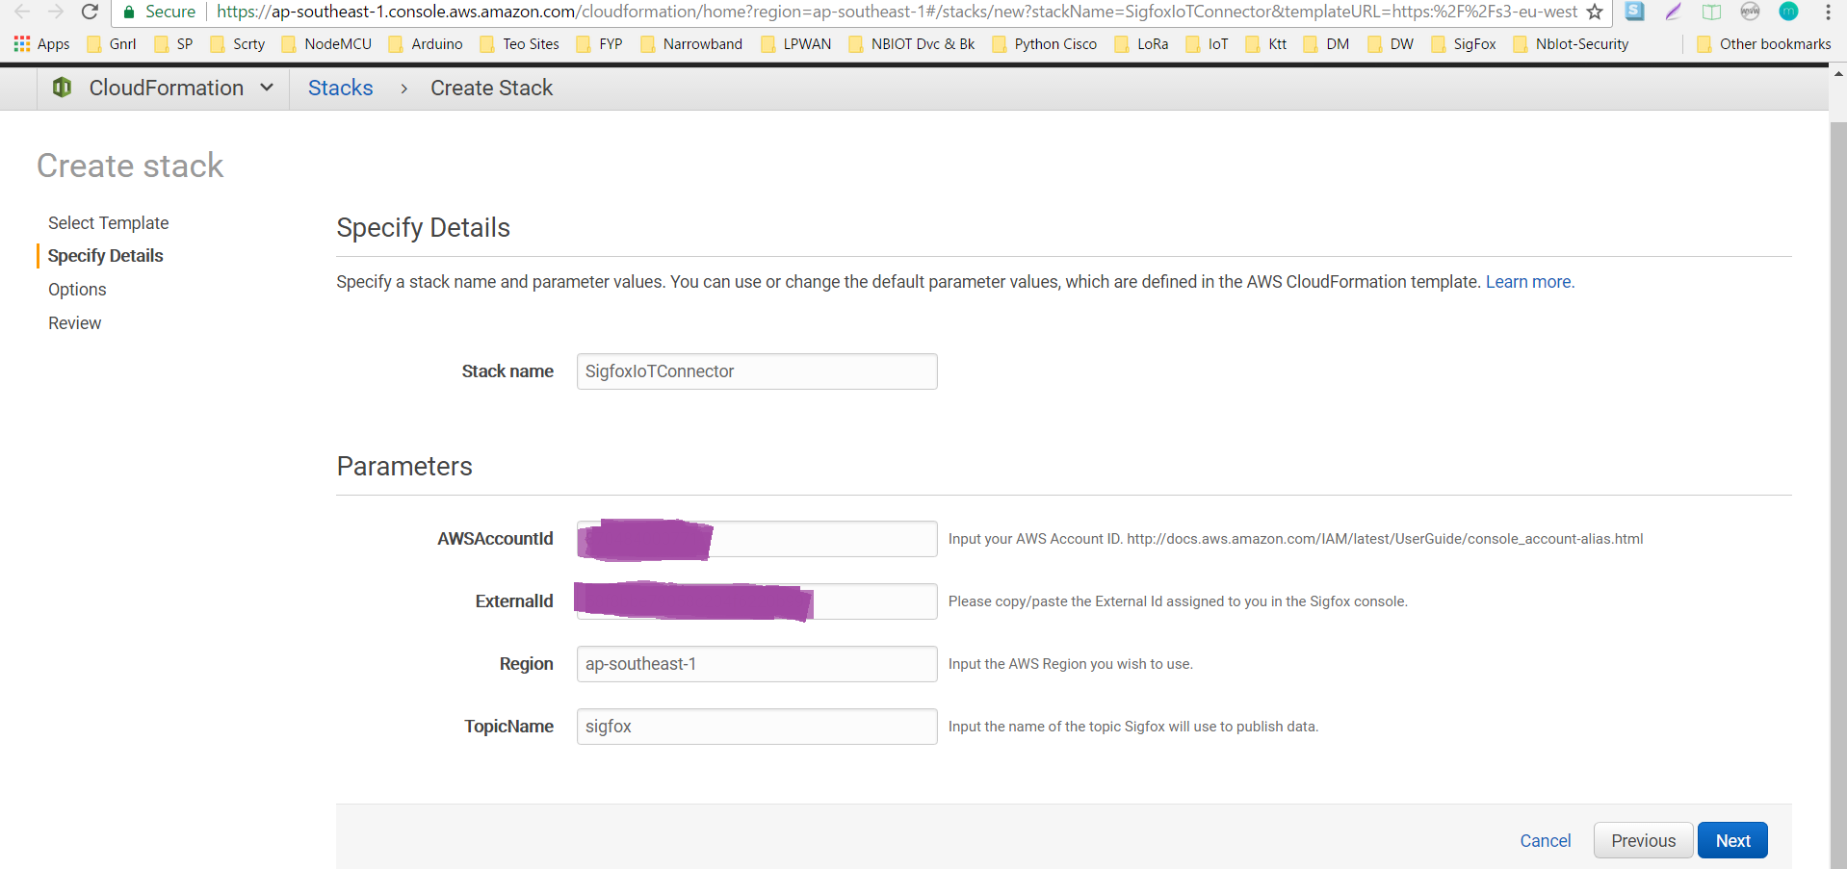Click the Create Stack breadcrumb text
Screen dimensions: 1847x869
(x=491, y=88)
